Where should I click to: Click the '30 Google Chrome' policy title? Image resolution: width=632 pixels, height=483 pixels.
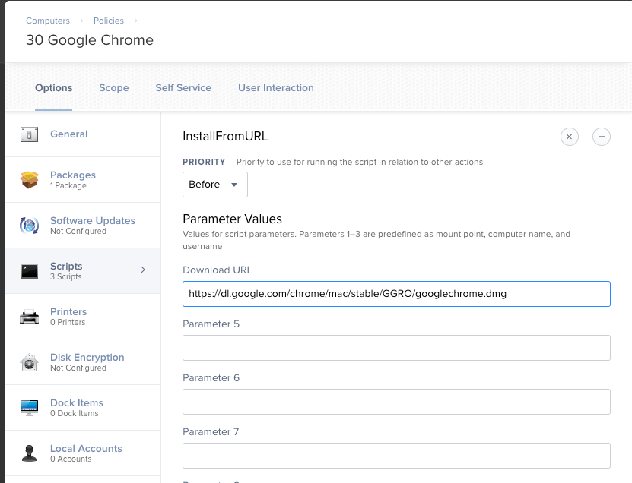tap(90, 40)
